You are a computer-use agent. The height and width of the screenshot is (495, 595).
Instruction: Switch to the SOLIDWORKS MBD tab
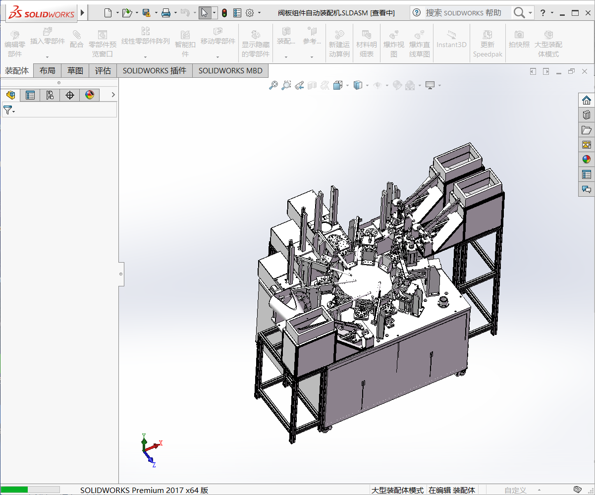[x=230, y=71]
